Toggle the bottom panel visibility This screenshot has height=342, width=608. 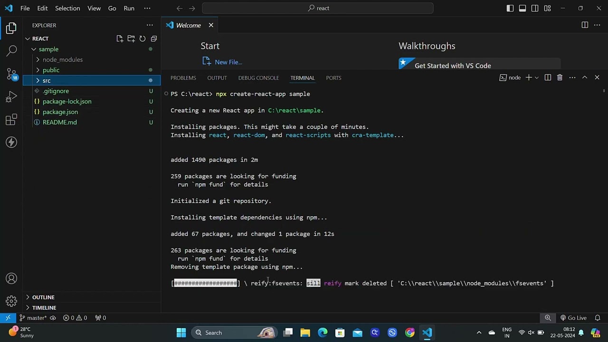(522, 8)
